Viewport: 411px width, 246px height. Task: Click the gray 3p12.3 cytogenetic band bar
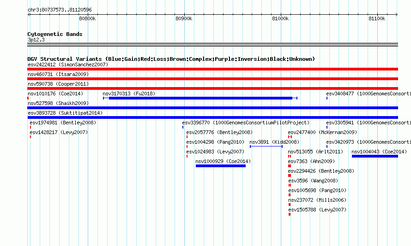click(212, 45)
